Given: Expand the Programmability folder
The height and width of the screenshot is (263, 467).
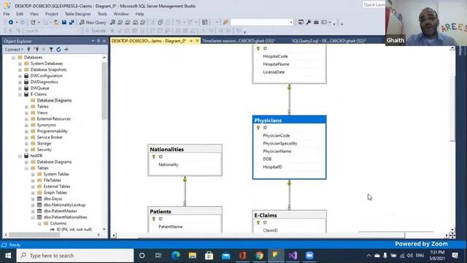Looking at the screenshot, I should (x=26, y=131).
